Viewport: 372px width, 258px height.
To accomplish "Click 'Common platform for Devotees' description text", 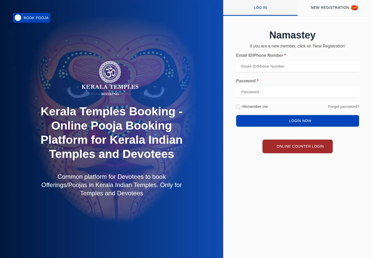I will tap(112, 185).
